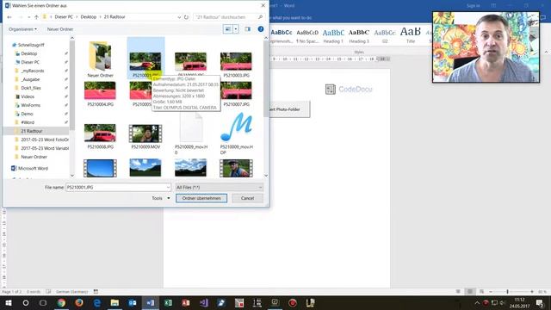Open Excel from taskbar
Image resolution: width=551 pixels, height=310 pixels.
pos(168,302)
